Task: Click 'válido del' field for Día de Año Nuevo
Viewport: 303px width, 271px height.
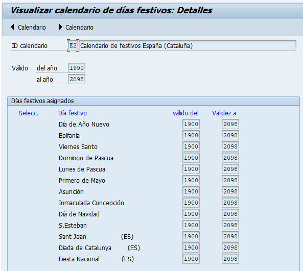Action: tap(191, 124)
